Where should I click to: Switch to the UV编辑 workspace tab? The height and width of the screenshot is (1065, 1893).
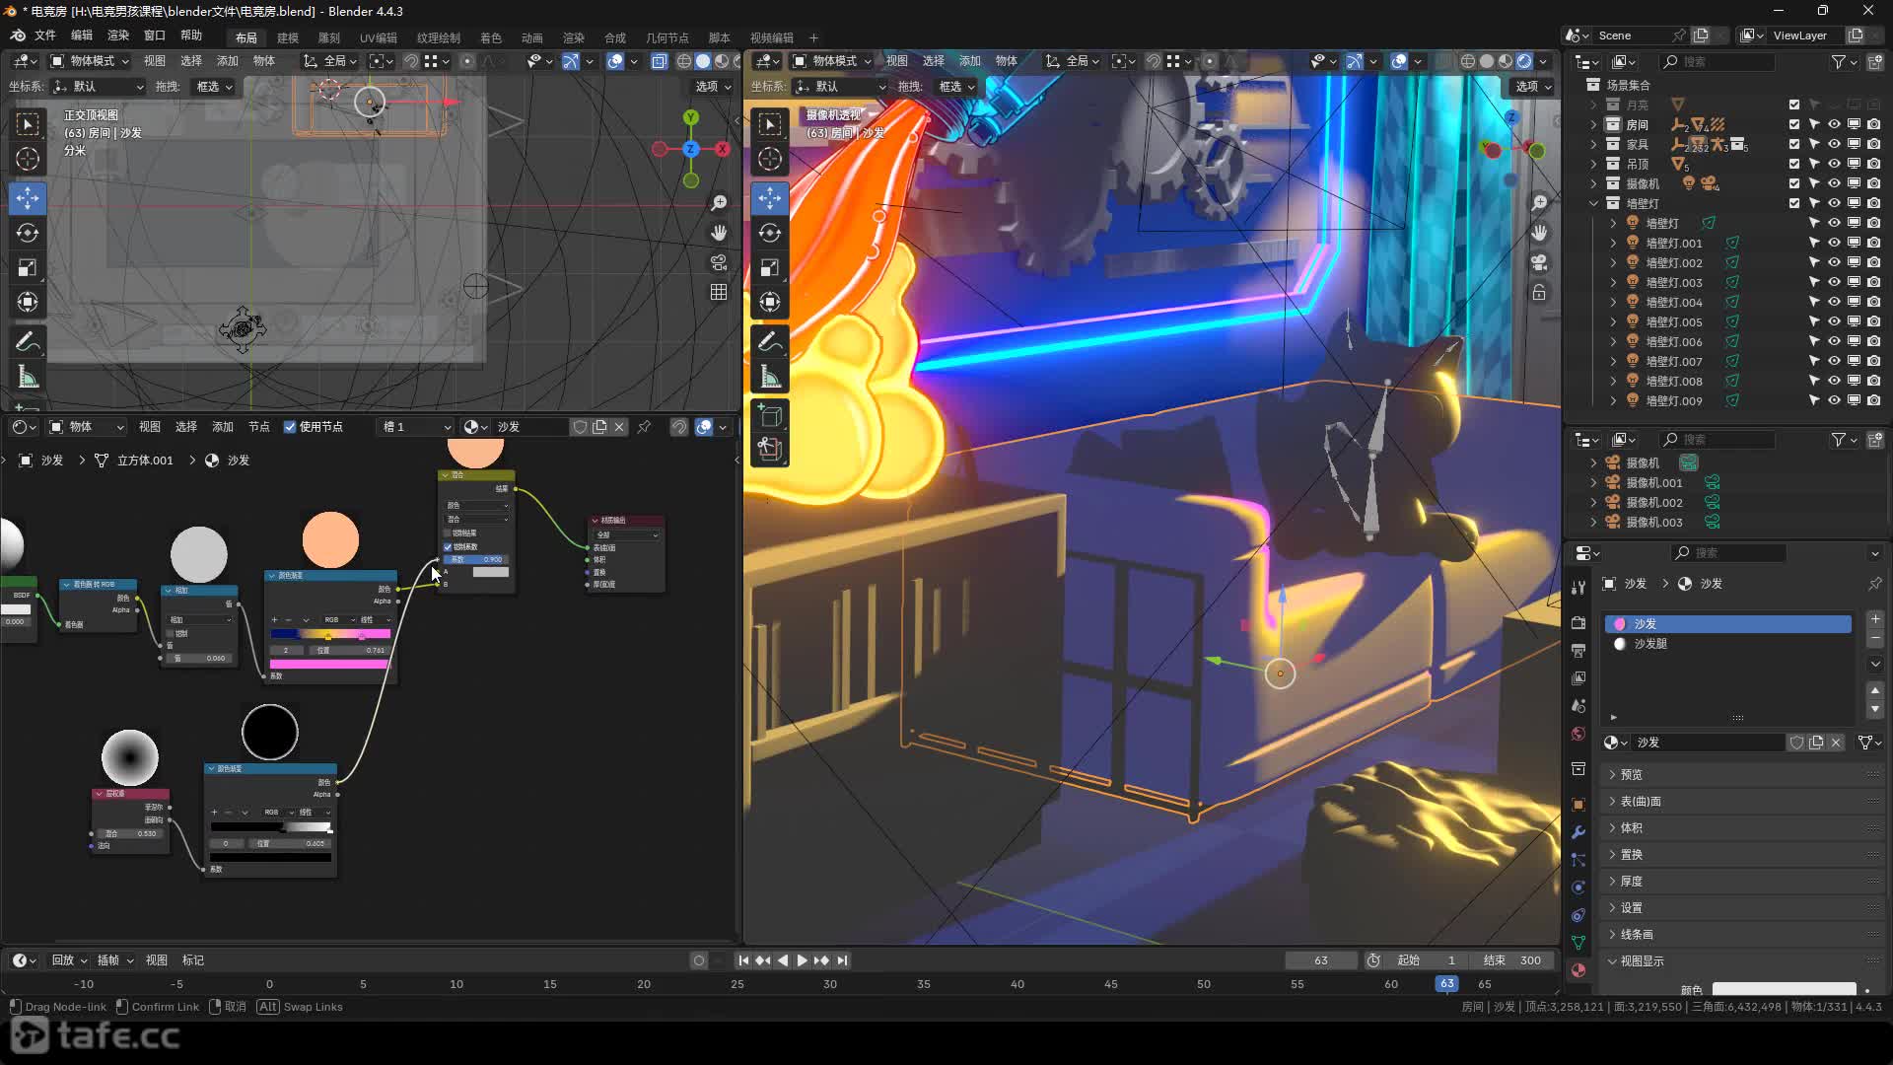(x=378, y=37)
